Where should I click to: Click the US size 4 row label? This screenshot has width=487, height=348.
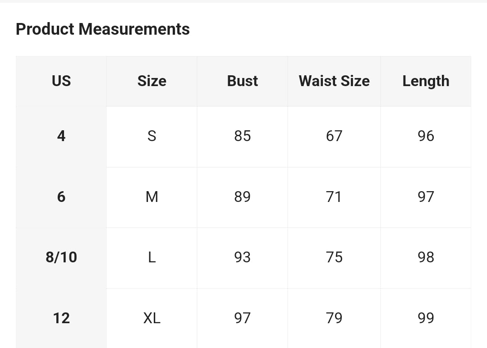coord(61,136)
